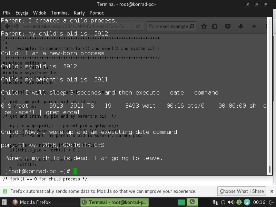276x207 pixels.
Task: Switch to the Mozilla Firefox taskbar window
Action: (31, 202)
